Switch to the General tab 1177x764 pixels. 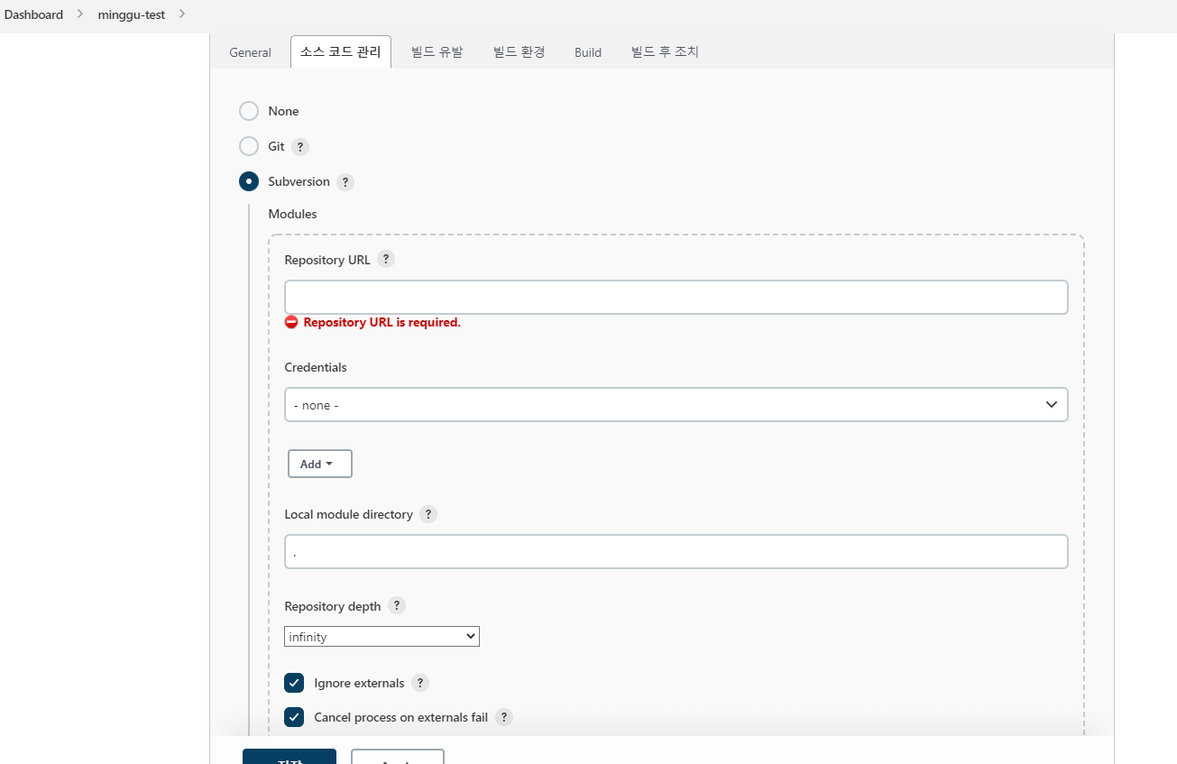[250, 52]
